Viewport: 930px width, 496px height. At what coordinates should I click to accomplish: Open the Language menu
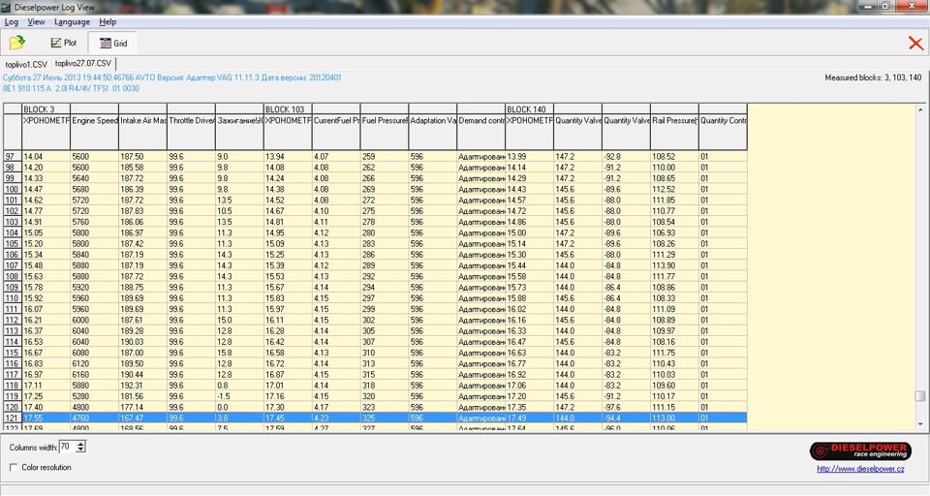point(72,22)
